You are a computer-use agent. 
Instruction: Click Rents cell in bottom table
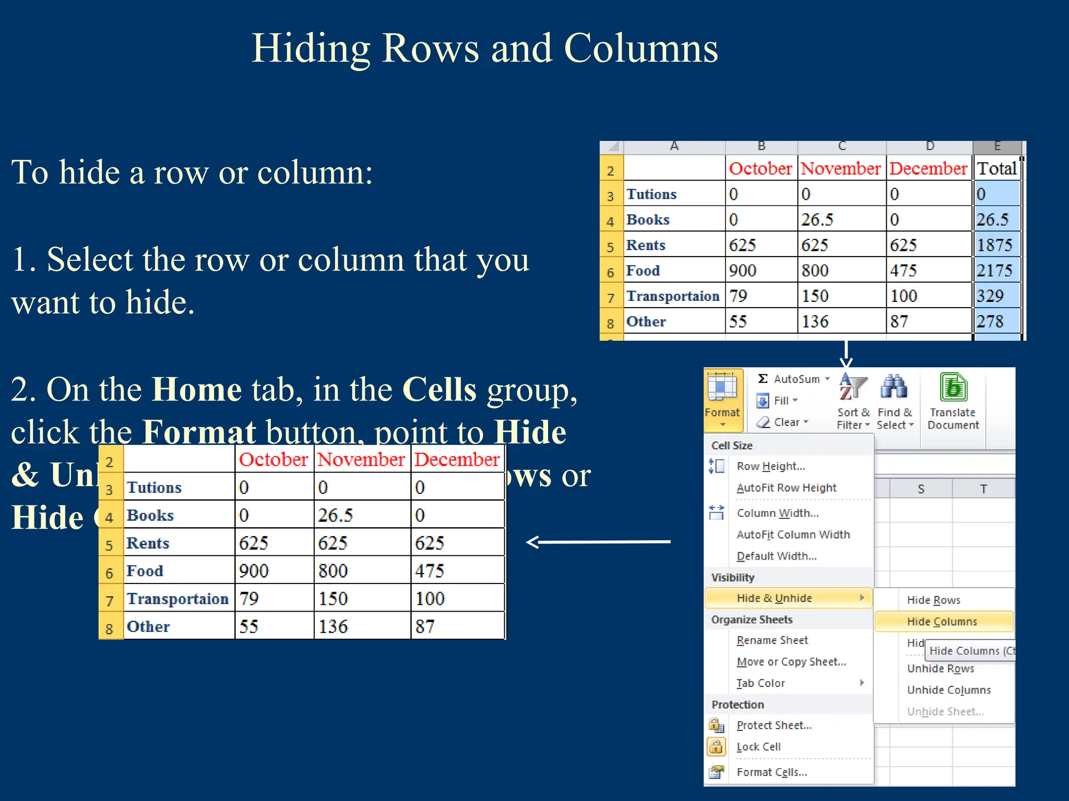click(179, 543)
